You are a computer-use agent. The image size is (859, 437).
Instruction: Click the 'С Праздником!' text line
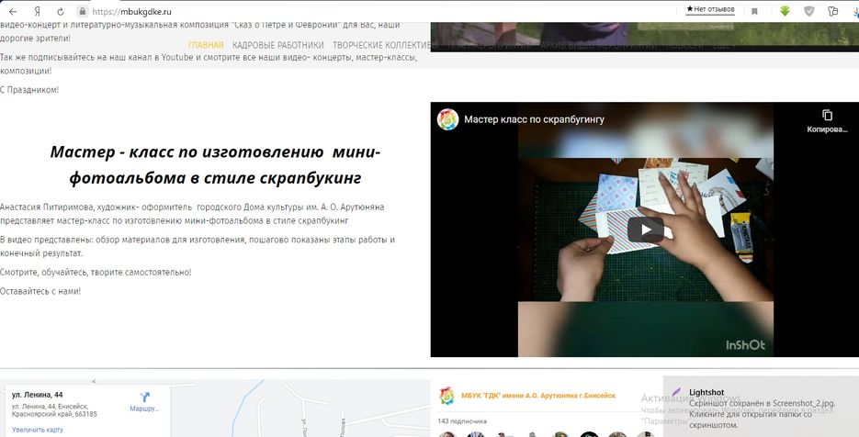coord(29,90)
